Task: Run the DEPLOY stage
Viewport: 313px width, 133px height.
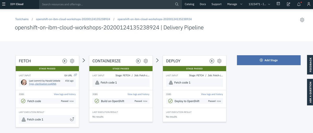Action: (x=212, y=61)
